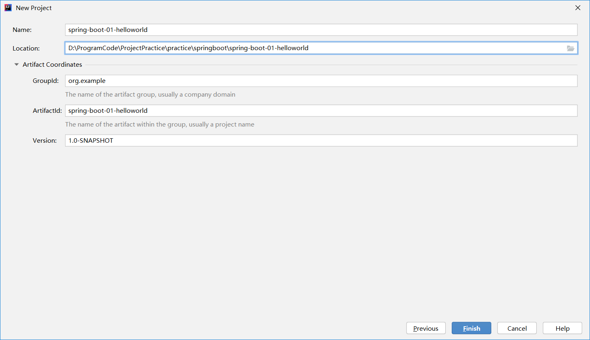Focus the Version field showing 1.0-SNAPSHOT
This screenshot has width=590, height=340.
pos(321,141)
